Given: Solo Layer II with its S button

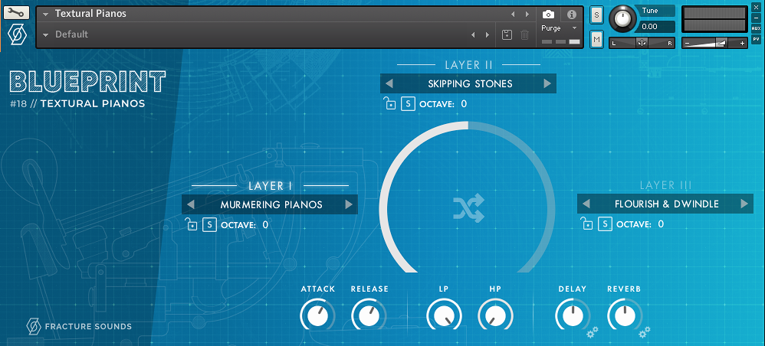Looking at the screenshot, I should pyautogui.click(x=408, y=104).
